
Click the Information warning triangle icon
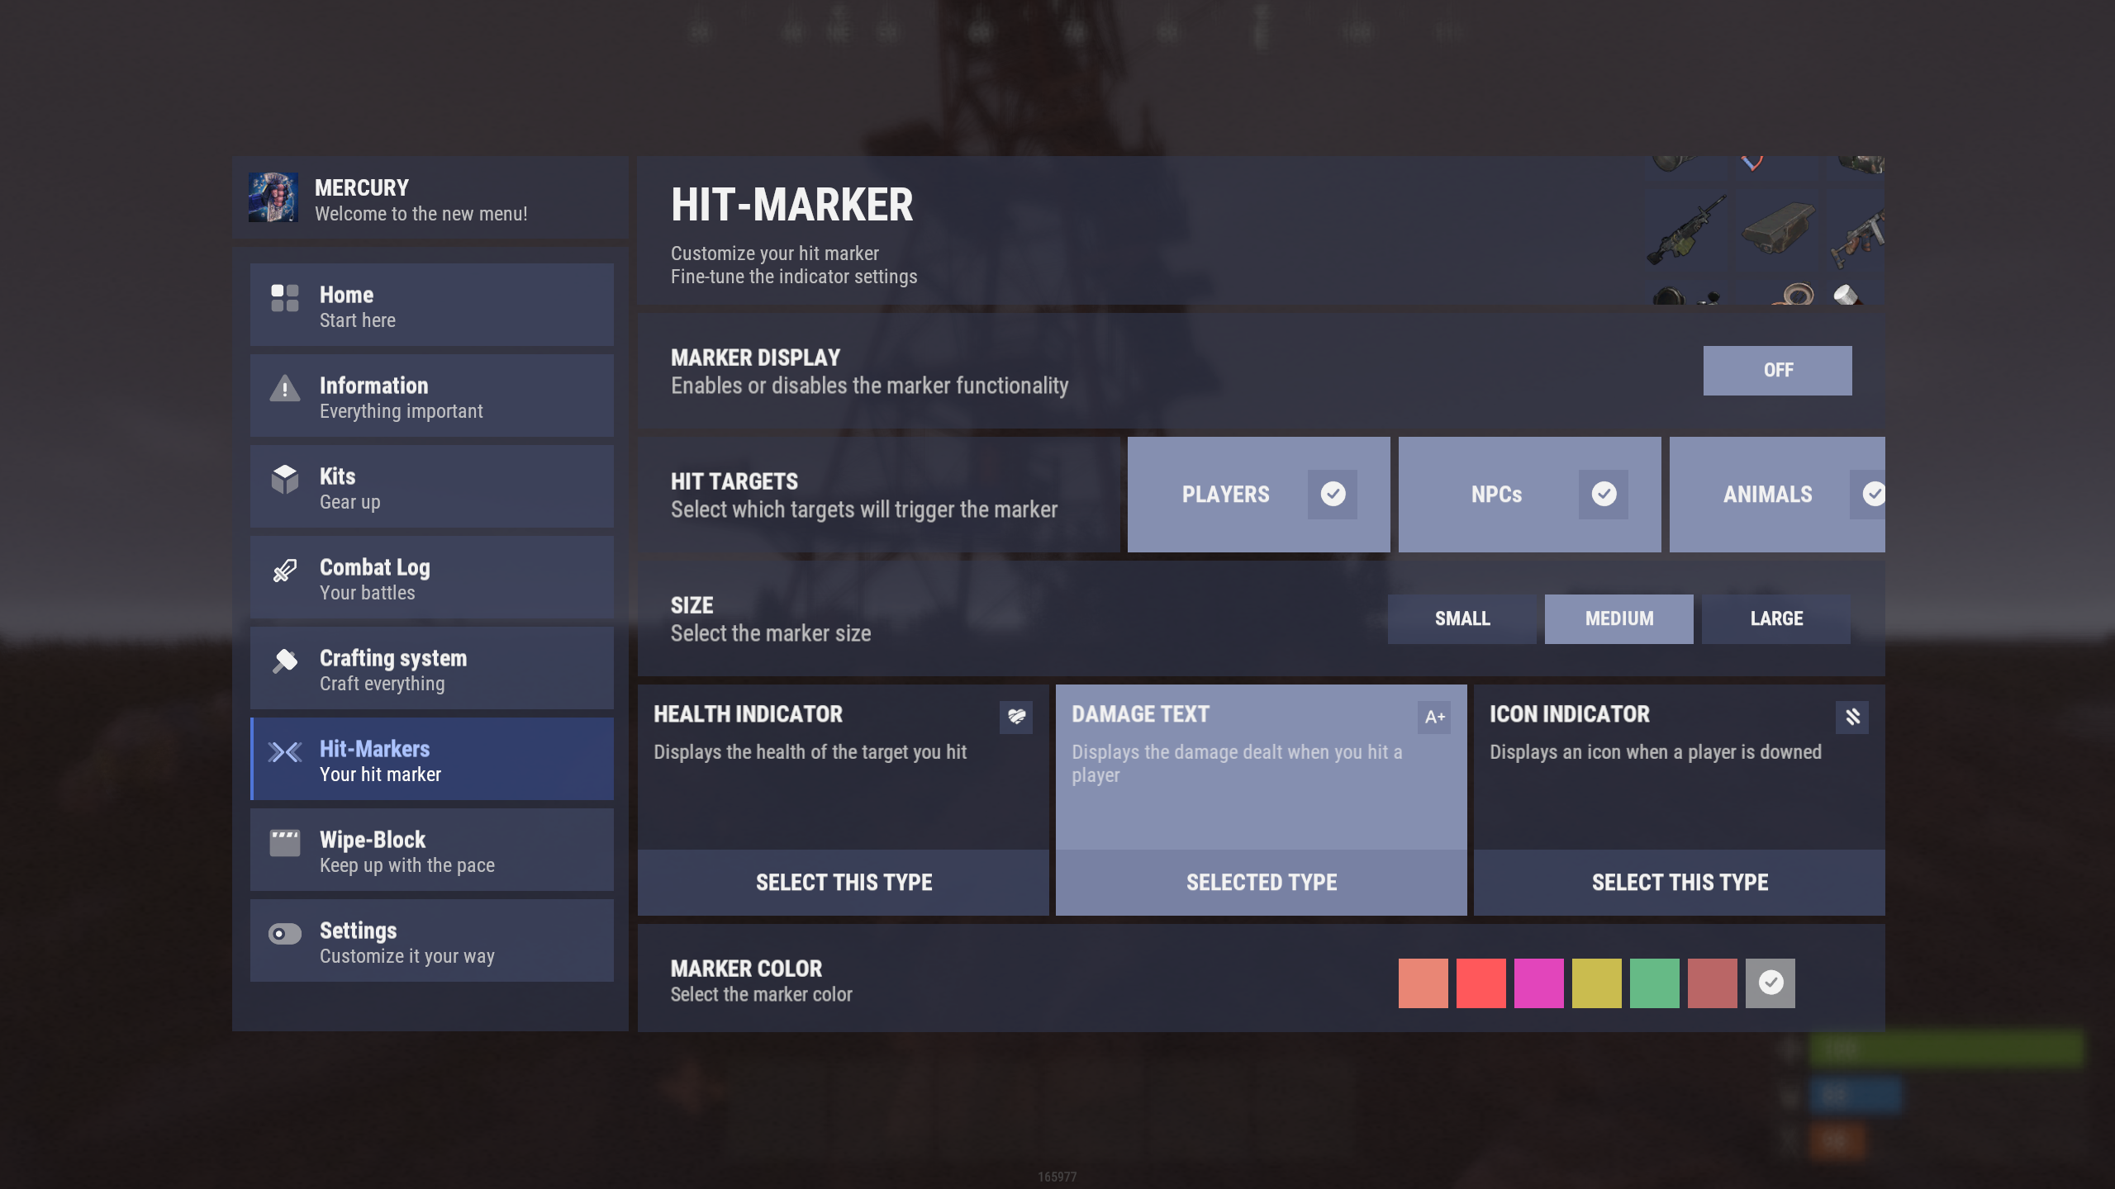click(x=284, y=388)
